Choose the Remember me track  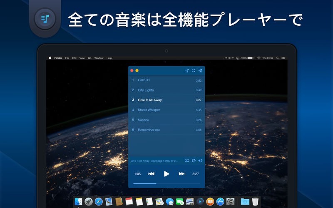point(149,130)
